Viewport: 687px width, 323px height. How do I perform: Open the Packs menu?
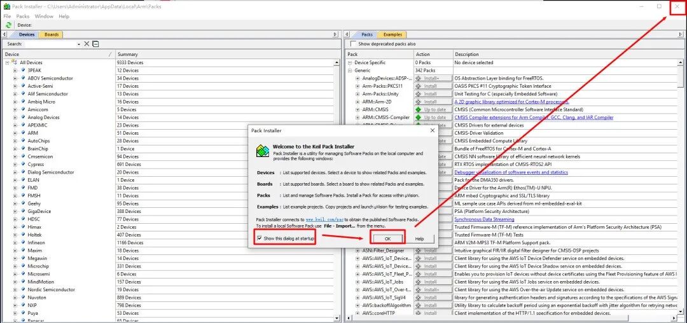tap(23, 16)
